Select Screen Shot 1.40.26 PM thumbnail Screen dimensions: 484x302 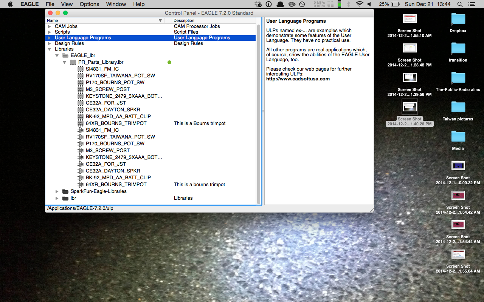pyautogui.click(x=410, y=107)
